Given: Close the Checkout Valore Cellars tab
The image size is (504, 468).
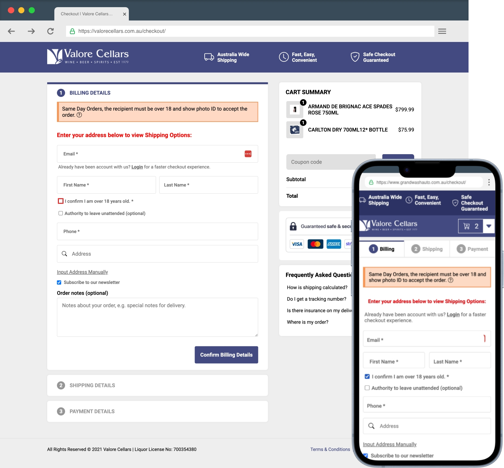Looking at the screenshot, I should coord(124,14).
